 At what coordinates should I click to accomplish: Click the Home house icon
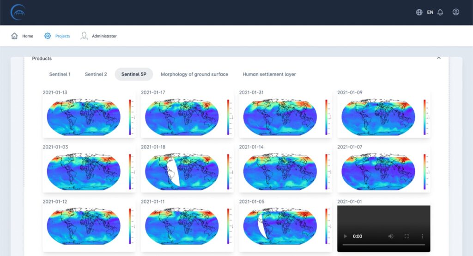click(14, 36)
